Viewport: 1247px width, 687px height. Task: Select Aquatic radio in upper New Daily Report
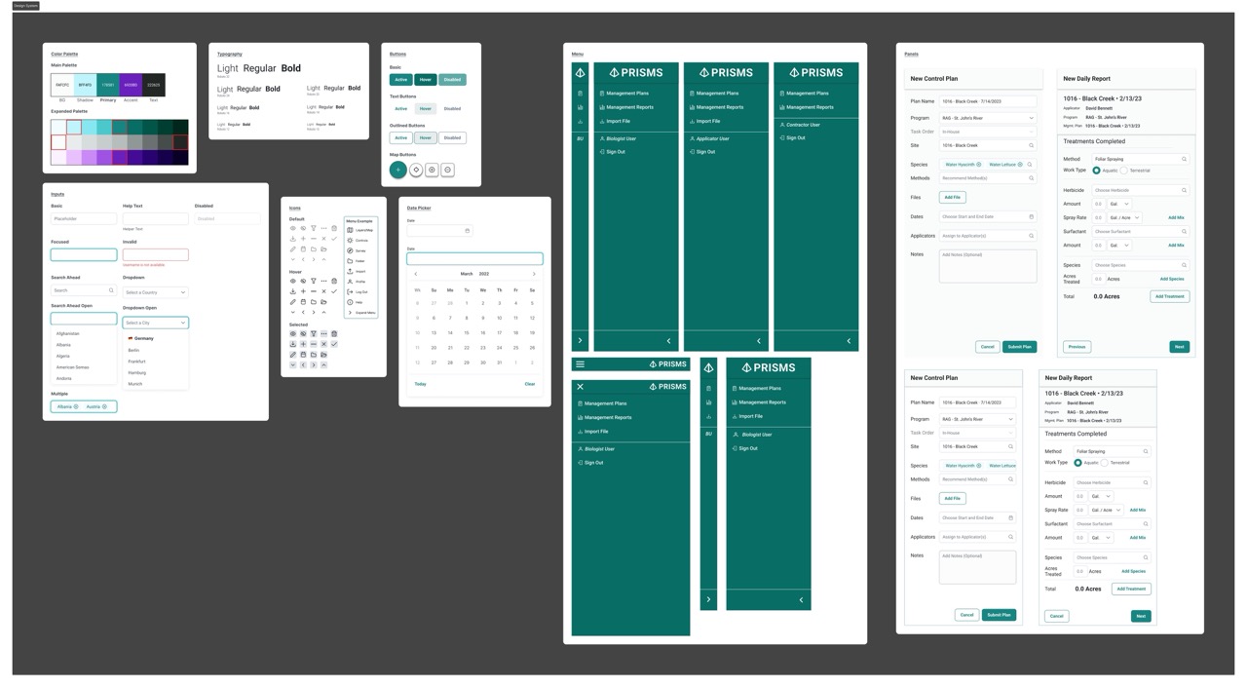(x=1096, y=171)
